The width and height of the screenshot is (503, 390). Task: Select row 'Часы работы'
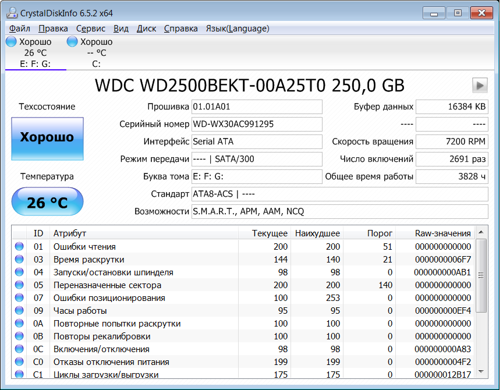point(243,310)
